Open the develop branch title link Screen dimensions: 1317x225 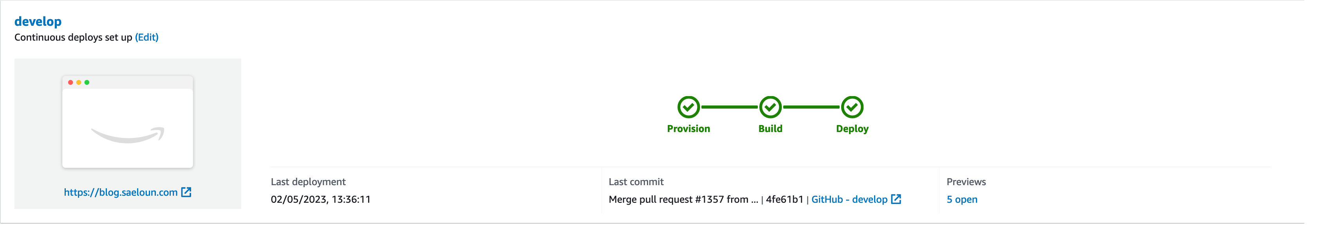tap(38, 21)
